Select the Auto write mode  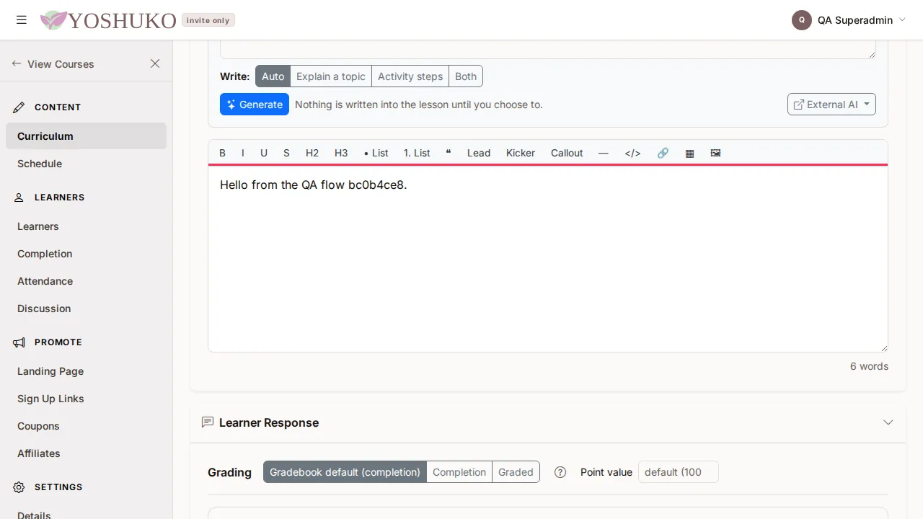click(273, 76)
